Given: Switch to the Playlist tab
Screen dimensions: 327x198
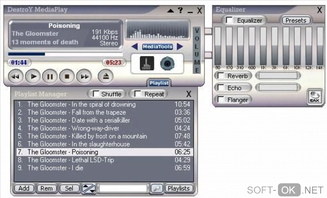Looking at the screenshot, I should coord(159,83).
